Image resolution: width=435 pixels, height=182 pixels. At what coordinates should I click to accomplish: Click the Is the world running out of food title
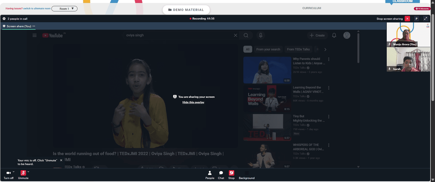coord(138,156)
